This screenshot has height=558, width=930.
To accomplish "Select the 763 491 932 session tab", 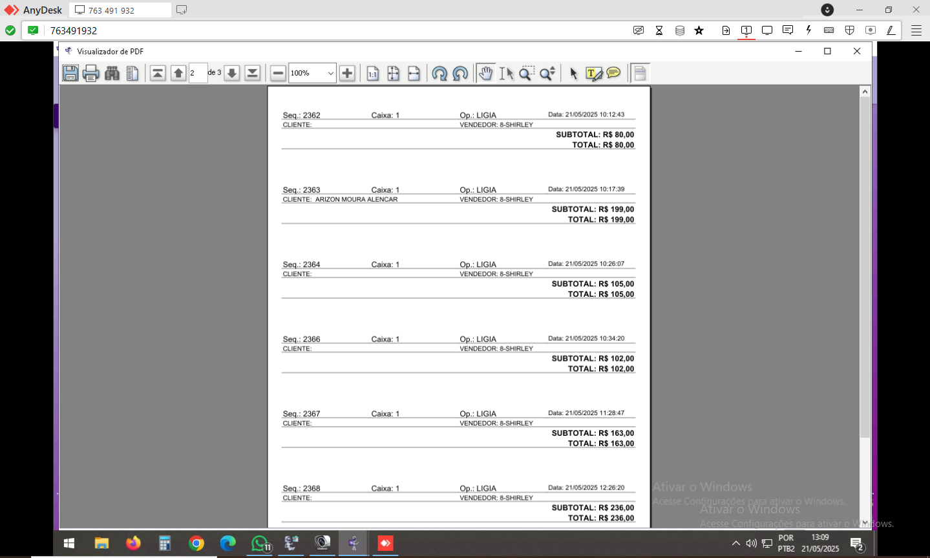I will 120,10.
